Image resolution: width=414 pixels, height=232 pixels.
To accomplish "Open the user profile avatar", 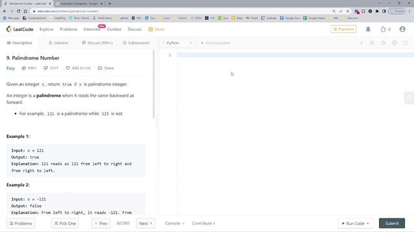I will click(402, 29).
